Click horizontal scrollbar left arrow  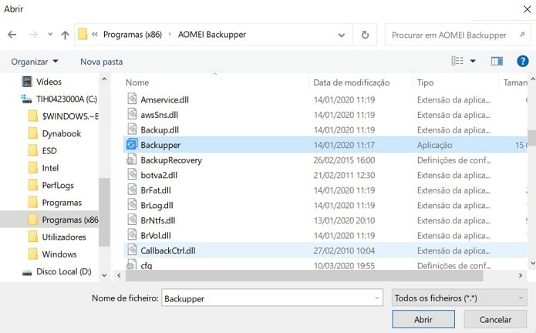pyautogui.click(x=119, y=275)
